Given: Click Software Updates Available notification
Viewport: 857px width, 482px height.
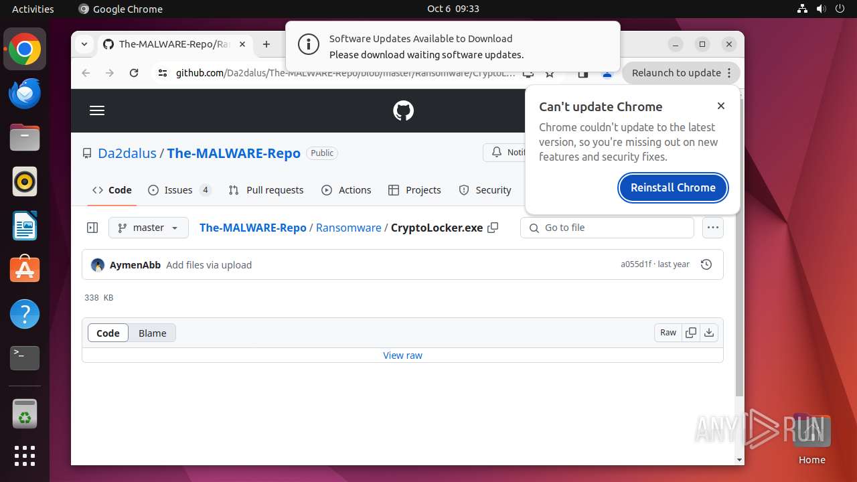Looking at the screenshot, I should (453, 46).
